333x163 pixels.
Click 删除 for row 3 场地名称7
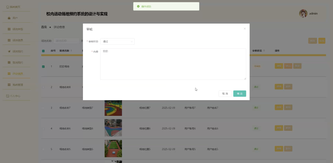pyautogui.click(x=288, y=107)
